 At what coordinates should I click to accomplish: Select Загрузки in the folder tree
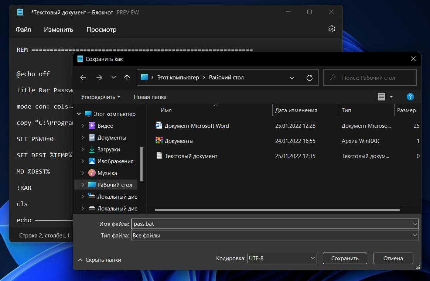tap(109, 150)
